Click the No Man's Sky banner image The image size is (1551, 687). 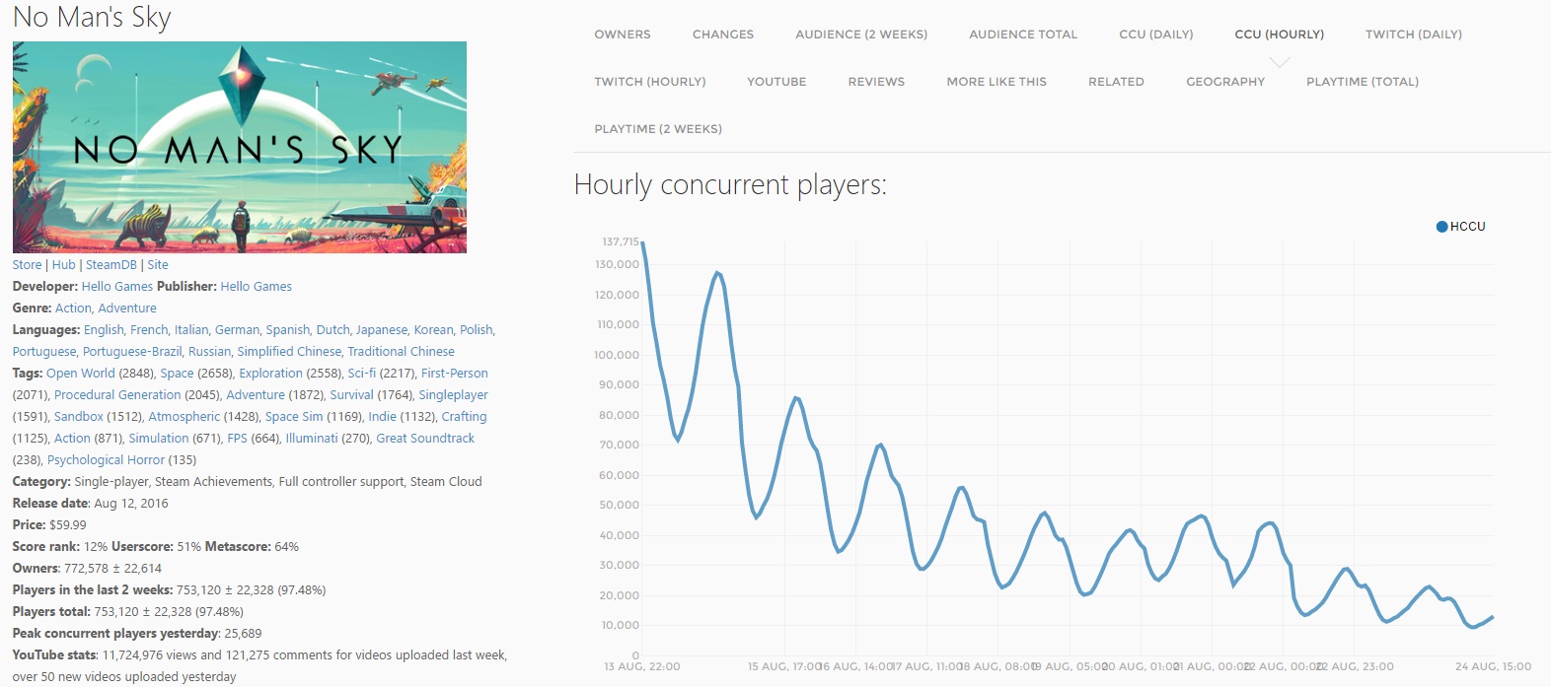pyautogui.click(x=240, y=147)
